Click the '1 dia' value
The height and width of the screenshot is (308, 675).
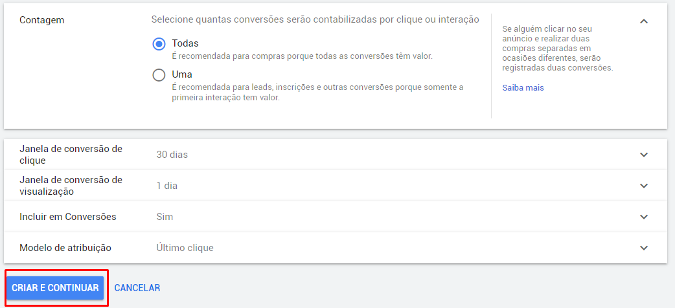click(167, 186)
